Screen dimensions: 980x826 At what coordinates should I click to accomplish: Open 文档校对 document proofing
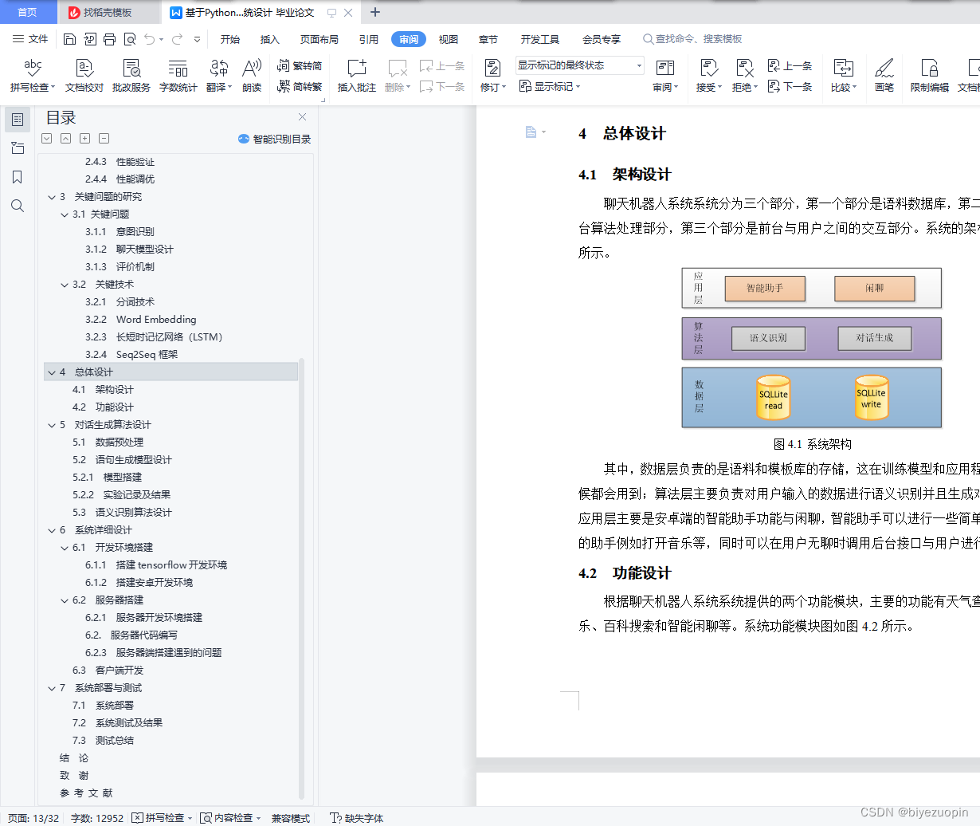83,76
